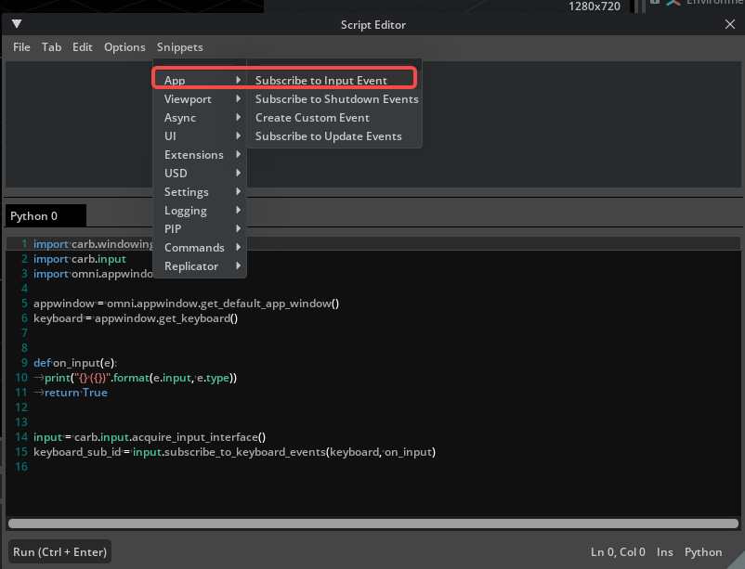Screen dimensions: 745x569
Task: Click the resize grip at window corner
Action: [738, 562]
